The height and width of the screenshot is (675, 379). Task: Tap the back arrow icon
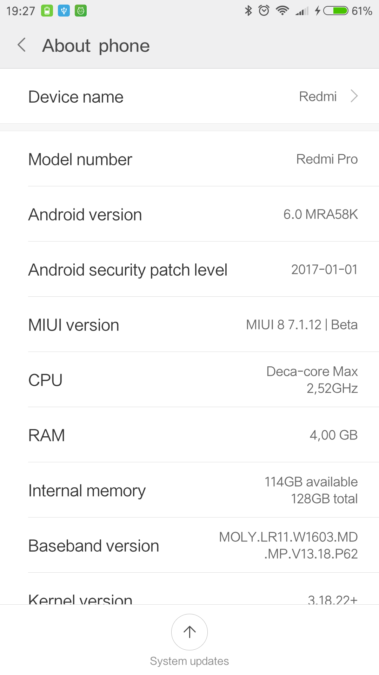pyautogui.click(x=22, y=45)
